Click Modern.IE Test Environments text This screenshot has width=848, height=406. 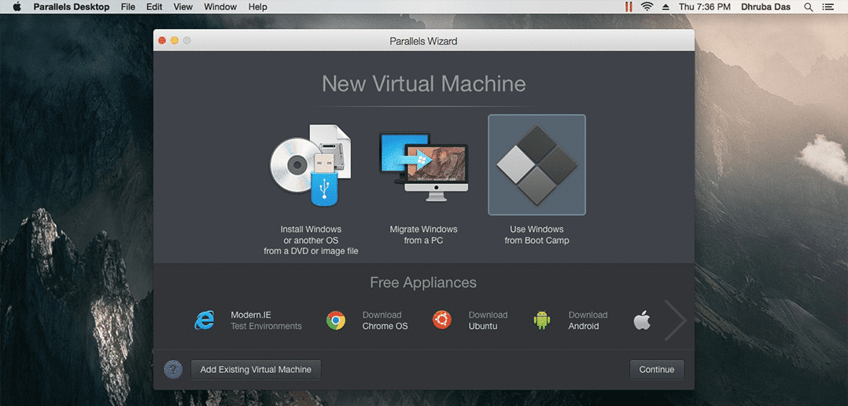266,320
